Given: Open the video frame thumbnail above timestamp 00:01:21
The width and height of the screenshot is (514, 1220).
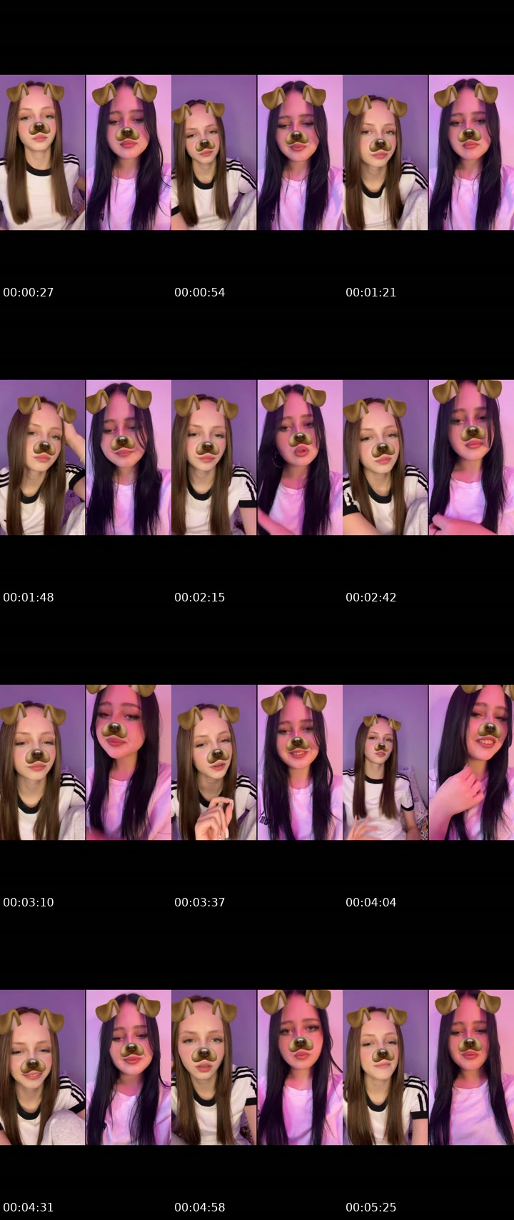Looking at the screenshot, I should (428, 152).
